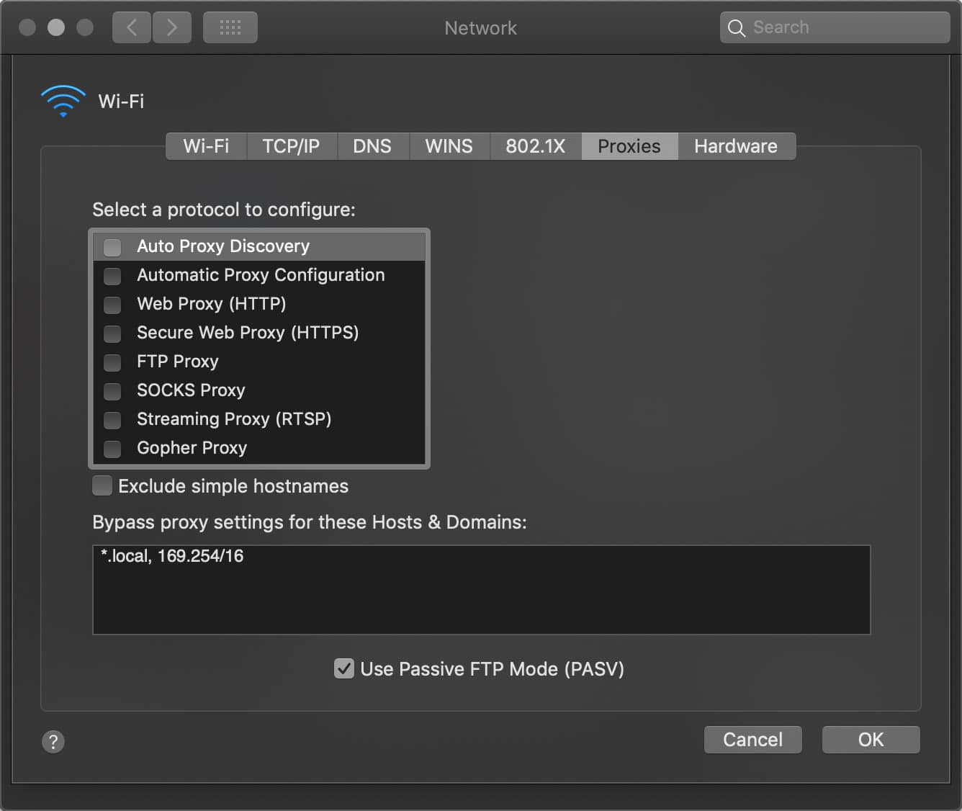Open the DNS tab
962x811 pixels.
coord(372,146)
